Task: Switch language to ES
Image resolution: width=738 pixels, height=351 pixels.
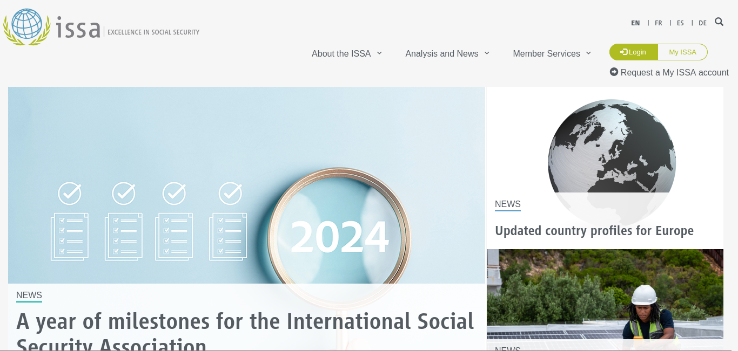Action: coord(680,23)
